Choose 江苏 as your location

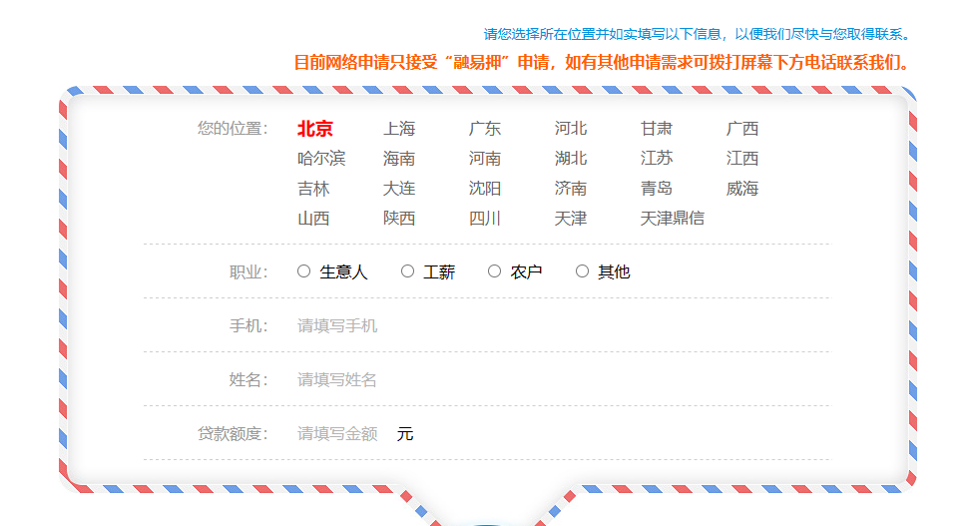(657, 159)
